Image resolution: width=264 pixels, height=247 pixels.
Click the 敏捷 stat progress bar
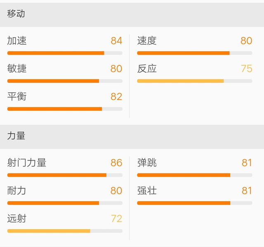click(x=65, y=81)
